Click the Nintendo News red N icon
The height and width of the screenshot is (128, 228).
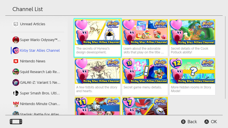(16, 61)
